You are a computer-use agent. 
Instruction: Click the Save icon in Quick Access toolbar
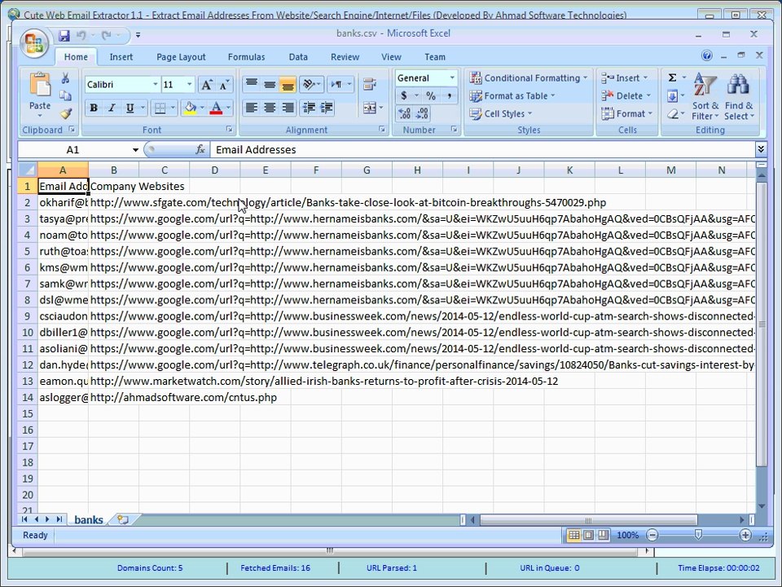64,35
